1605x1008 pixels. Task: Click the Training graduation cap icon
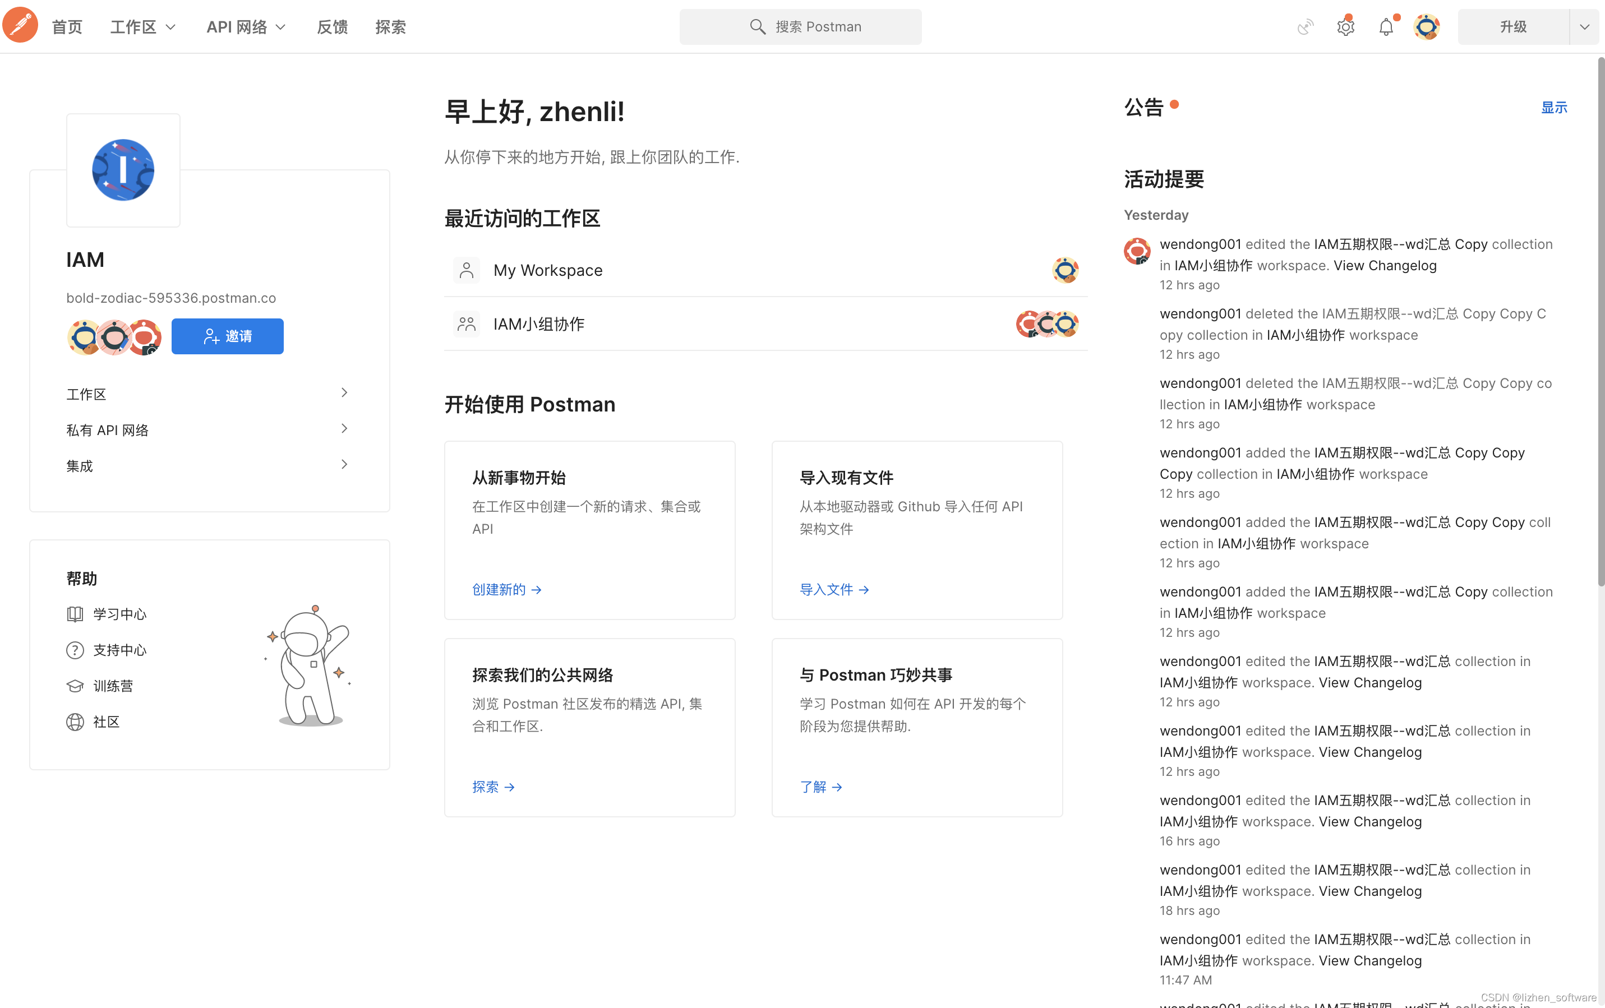coord(75,686)
